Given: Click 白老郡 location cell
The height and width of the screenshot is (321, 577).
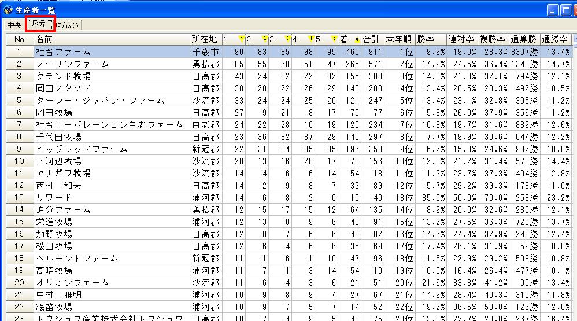Looking at the screenshot, I should click(206, 125).
